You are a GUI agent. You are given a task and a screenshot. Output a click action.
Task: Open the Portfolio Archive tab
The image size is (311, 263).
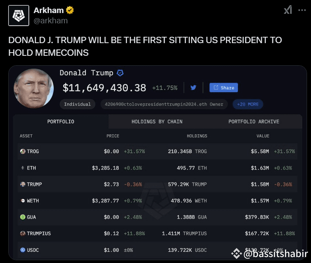[254, 121]
